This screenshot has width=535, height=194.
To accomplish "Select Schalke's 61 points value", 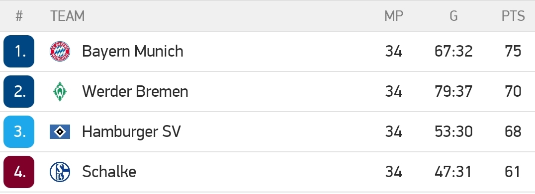I will click(x=513, y=172).
